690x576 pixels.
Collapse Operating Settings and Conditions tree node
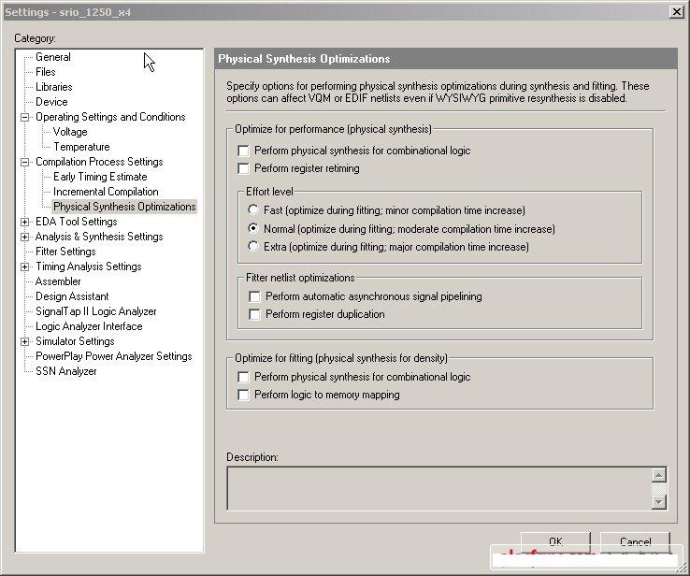click(25, 117)
